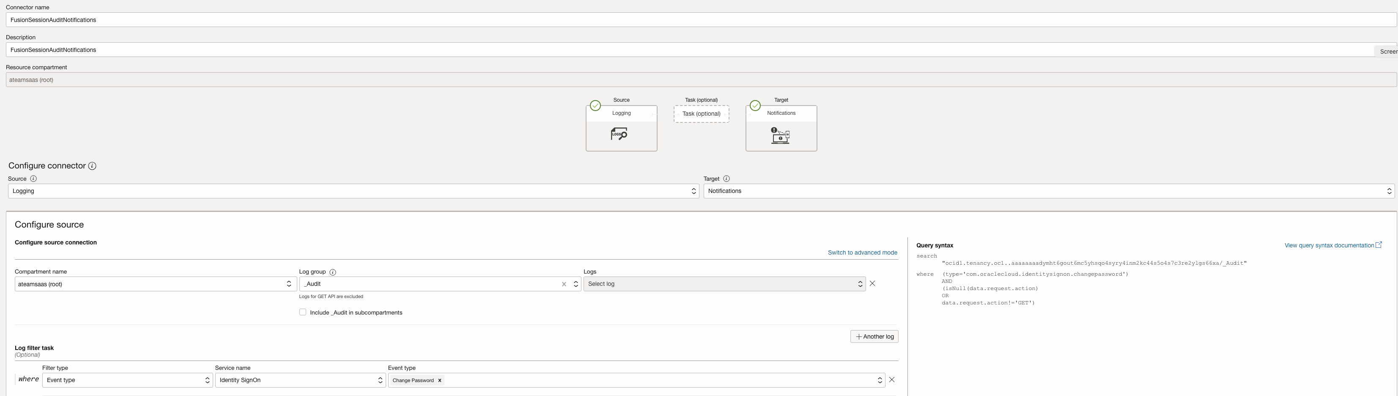1398x396 pixels.
Task: Remove the log row with X icon
Action: click(x=872, y=284)
